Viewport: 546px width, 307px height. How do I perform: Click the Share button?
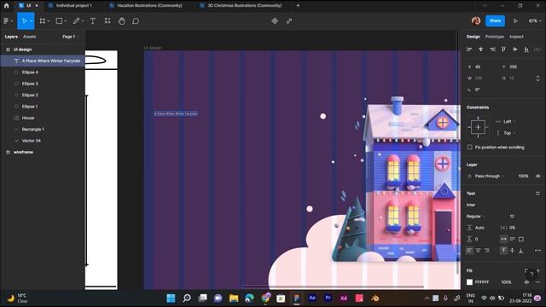tap(495, 20)
